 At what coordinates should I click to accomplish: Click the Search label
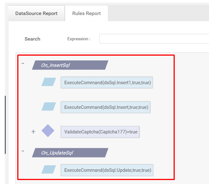click(32, 39)
